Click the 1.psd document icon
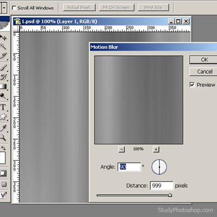The width and height of the screenshot is (217, 217). [17, 22]
